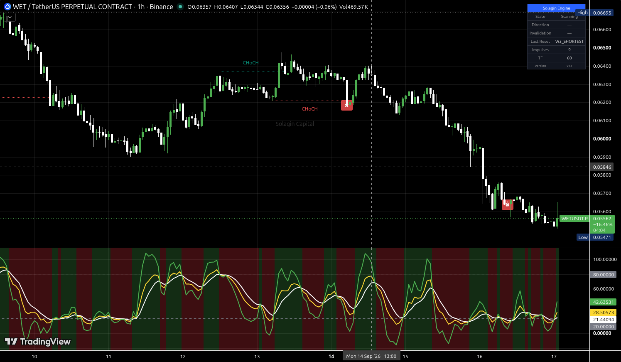Collapse the indicator legend chevron
621x362 pixels.
pyautogui.click(x=10, y=17)
